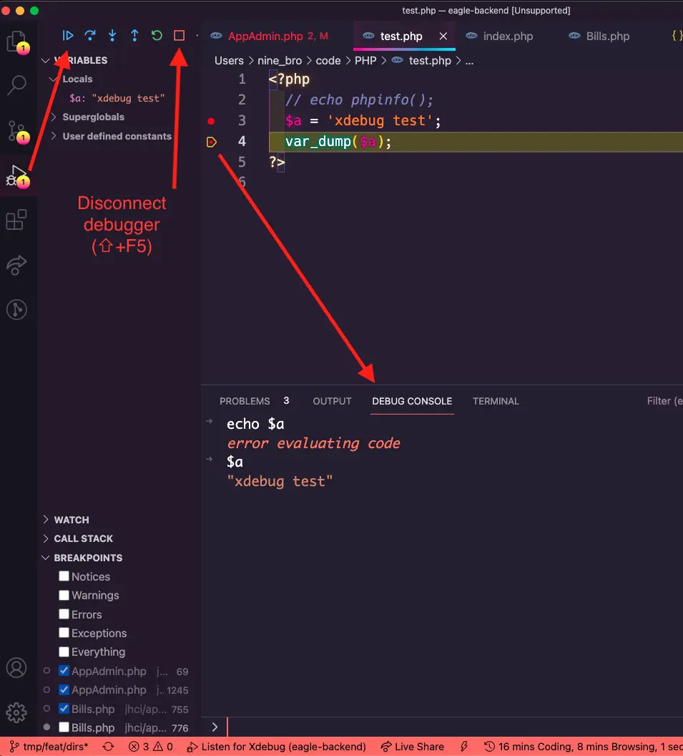Restart the debugger with the green icon
This screenshot has width=683, height=756.
point(157,35)
